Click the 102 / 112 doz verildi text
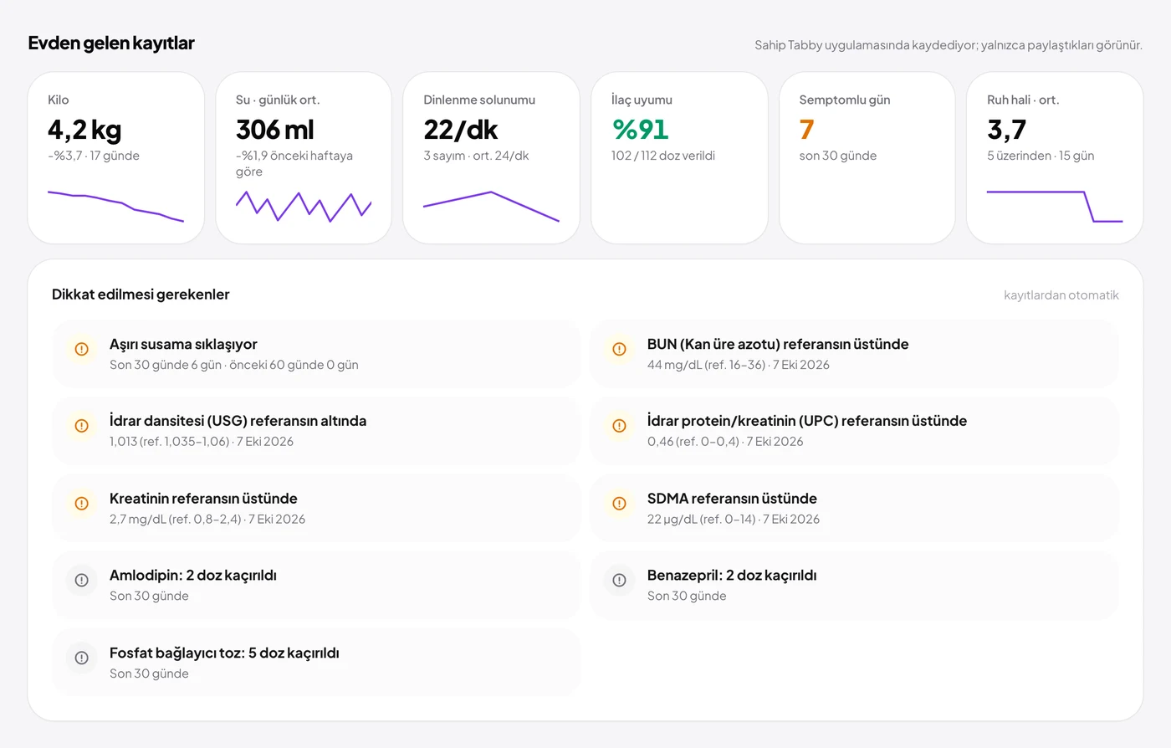This screenshot has height=748, width=1171. tap(663, 156)
